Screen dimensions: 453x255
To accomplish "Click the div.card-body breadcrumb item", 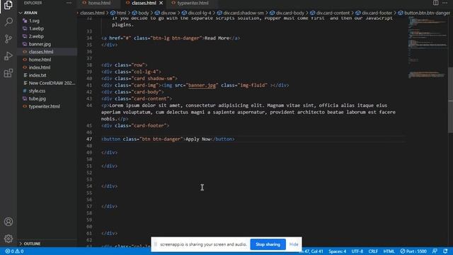I will pyautogui.click(x=287, y=13).
